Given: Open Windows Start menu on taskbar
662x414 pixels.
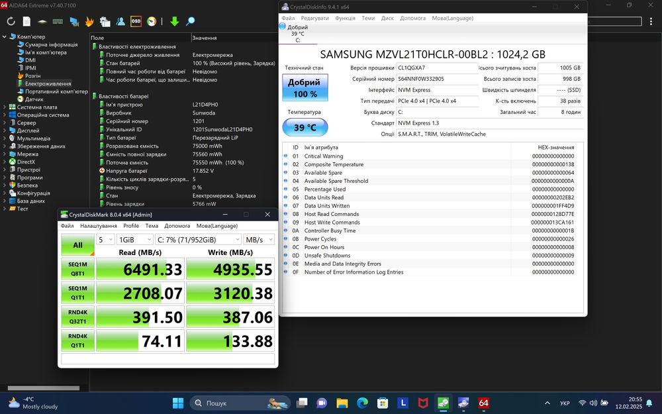Looking at the screenshot, I should coord(178,403).
